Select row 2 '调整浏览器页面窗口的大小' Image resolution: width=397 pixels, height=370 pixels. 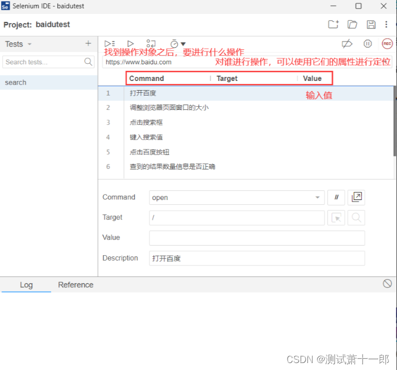[246, 108]
